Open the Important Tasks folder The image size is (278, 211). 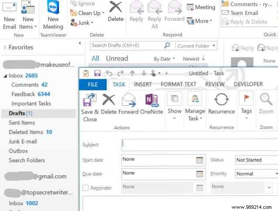tap(31, 104)
